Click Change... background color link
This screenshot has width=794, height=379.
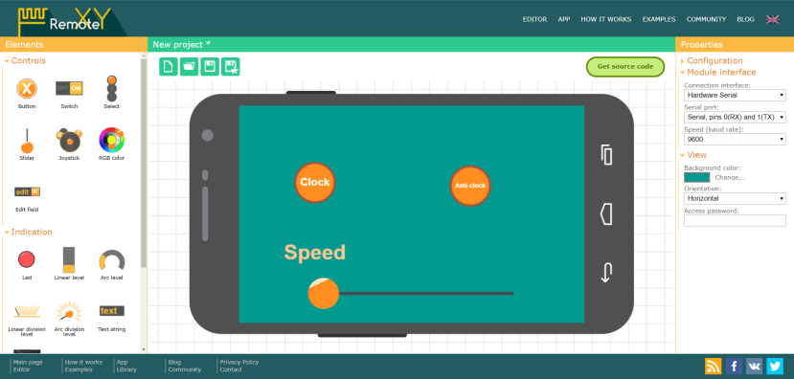(x=730, y=178)
